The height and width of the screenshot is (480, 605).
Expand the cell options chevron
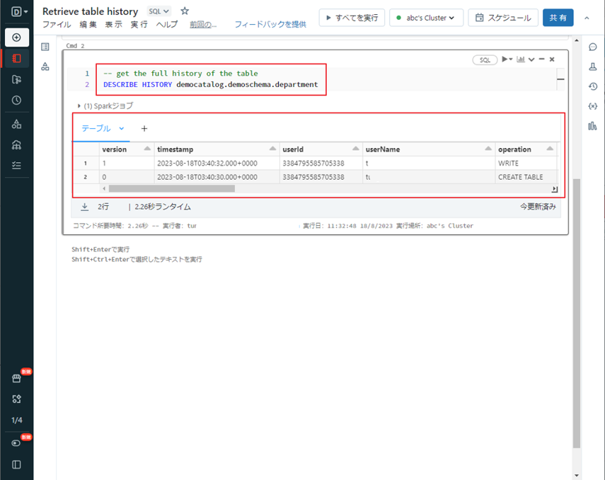point(531,59)
